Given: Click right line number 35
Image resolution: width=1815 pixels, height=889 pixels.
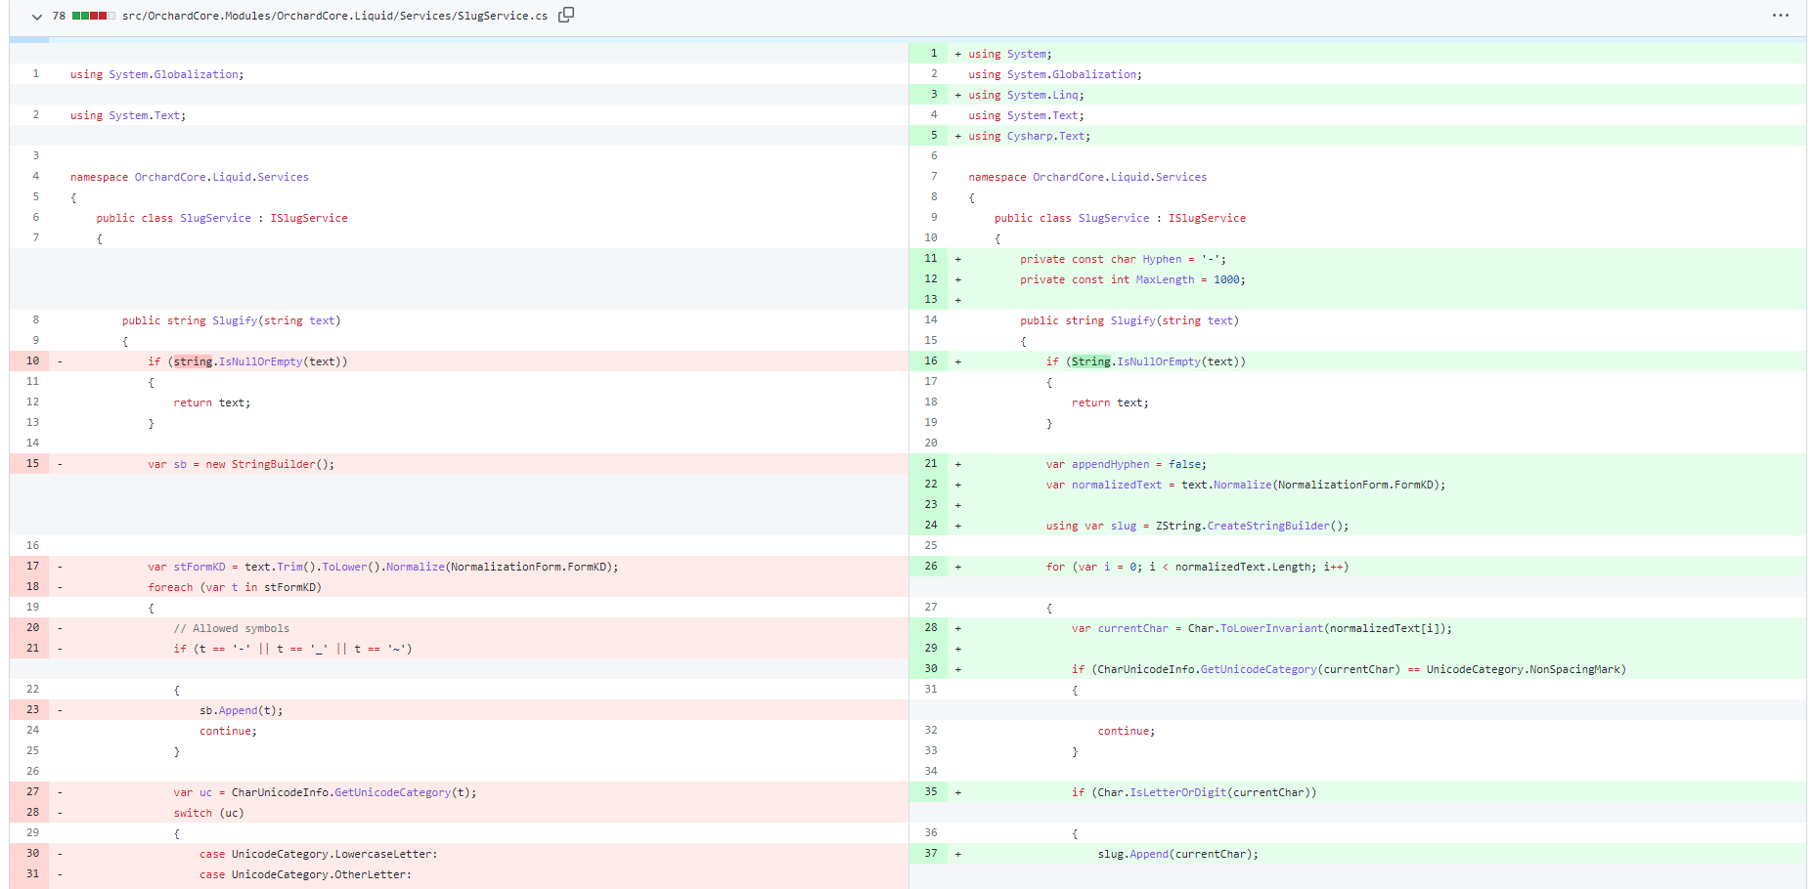Looking at the screenshot, I should [931, 792].
